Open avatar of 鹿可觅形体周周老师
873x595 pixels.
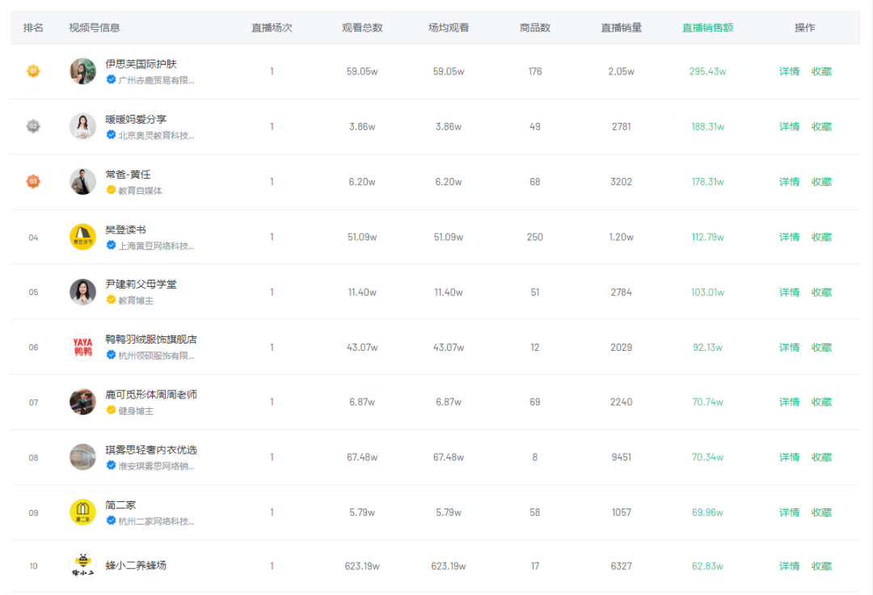[82, 402]
